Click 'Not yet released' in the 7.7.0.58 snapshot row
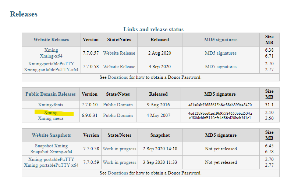The image size is (298, 184). 221,149
